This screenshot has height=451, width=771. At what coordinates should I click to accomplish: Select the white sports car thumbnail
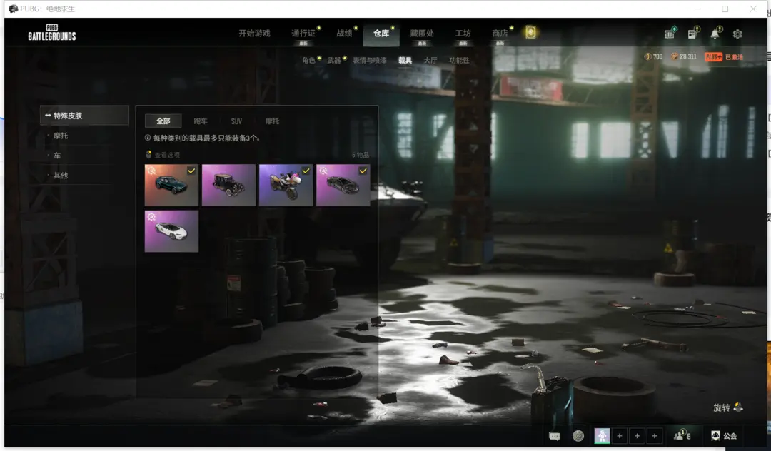coord(171,231)
